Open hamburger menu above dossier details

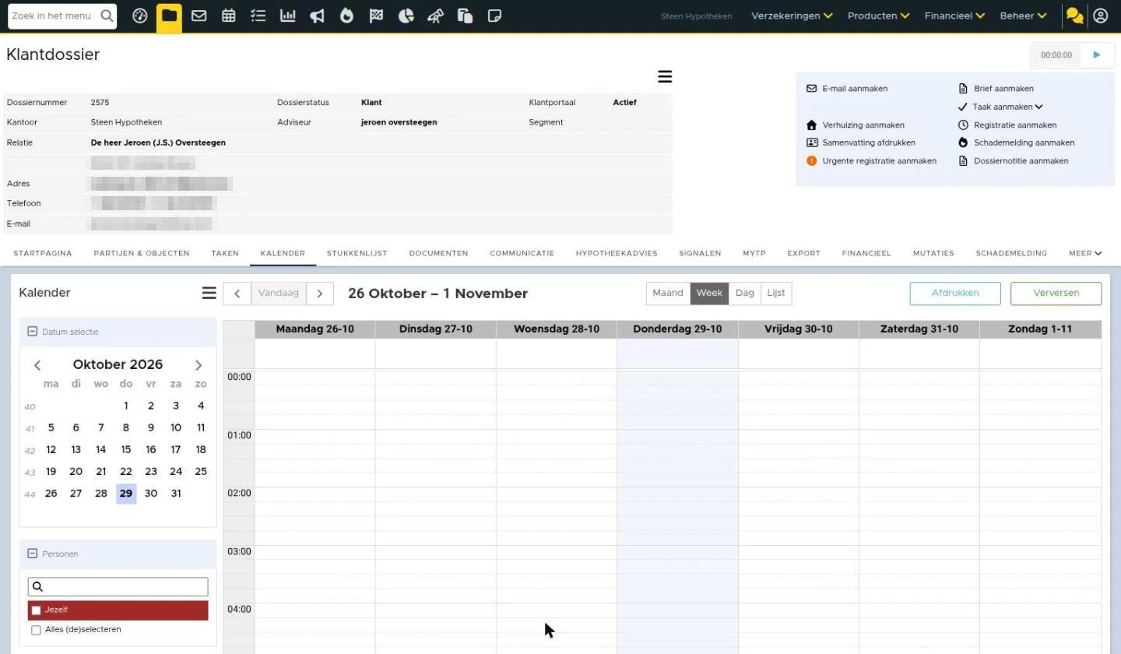click(x=665, y=76)
